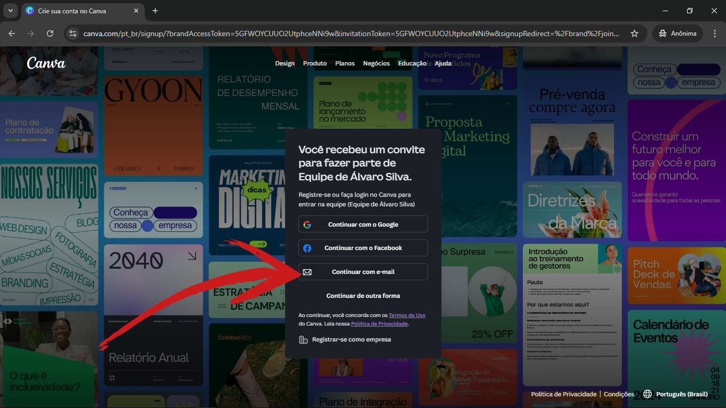
Task: Choose Continuar com e-mail
Action: [x=363, y=272]
